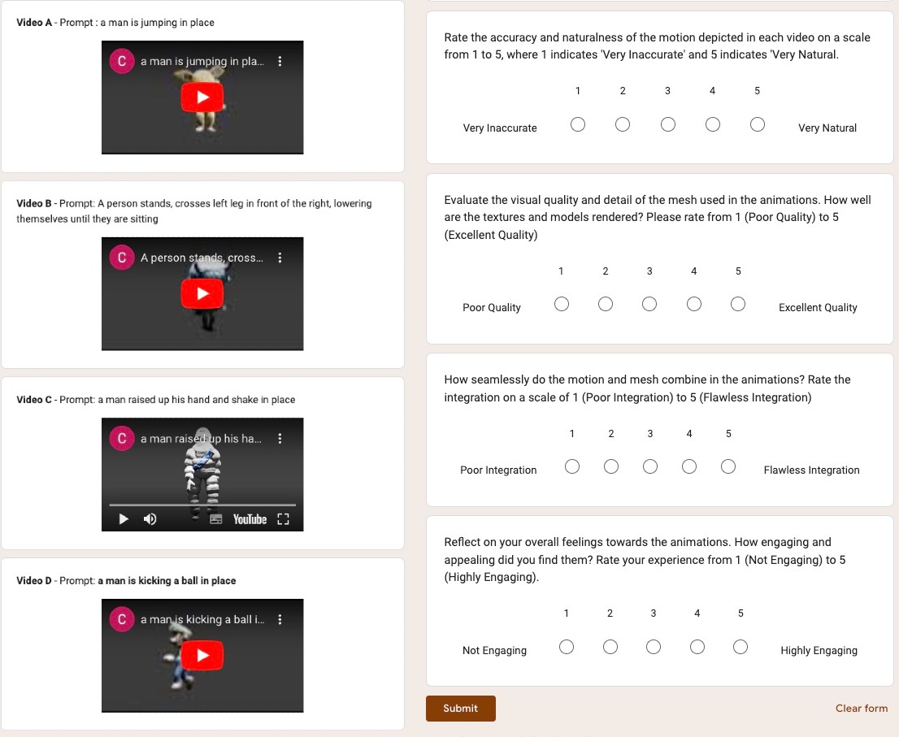
Task: Click the Clear form link
Action: pyautogui.click(x=861, y=709)
